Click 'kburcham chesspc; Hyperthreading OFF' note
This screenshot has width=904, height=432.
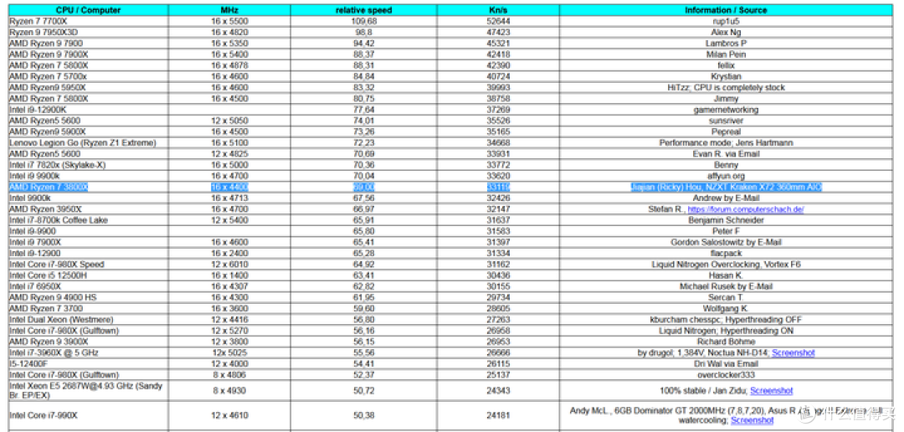726,320
